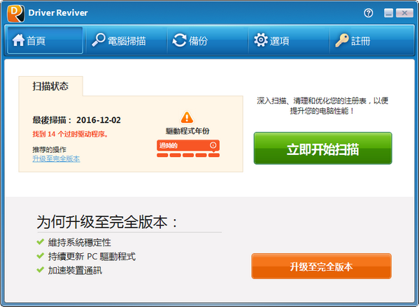419x307 pixels.
Task: Click the red driver age progress bar
Action: coord(188,155)
